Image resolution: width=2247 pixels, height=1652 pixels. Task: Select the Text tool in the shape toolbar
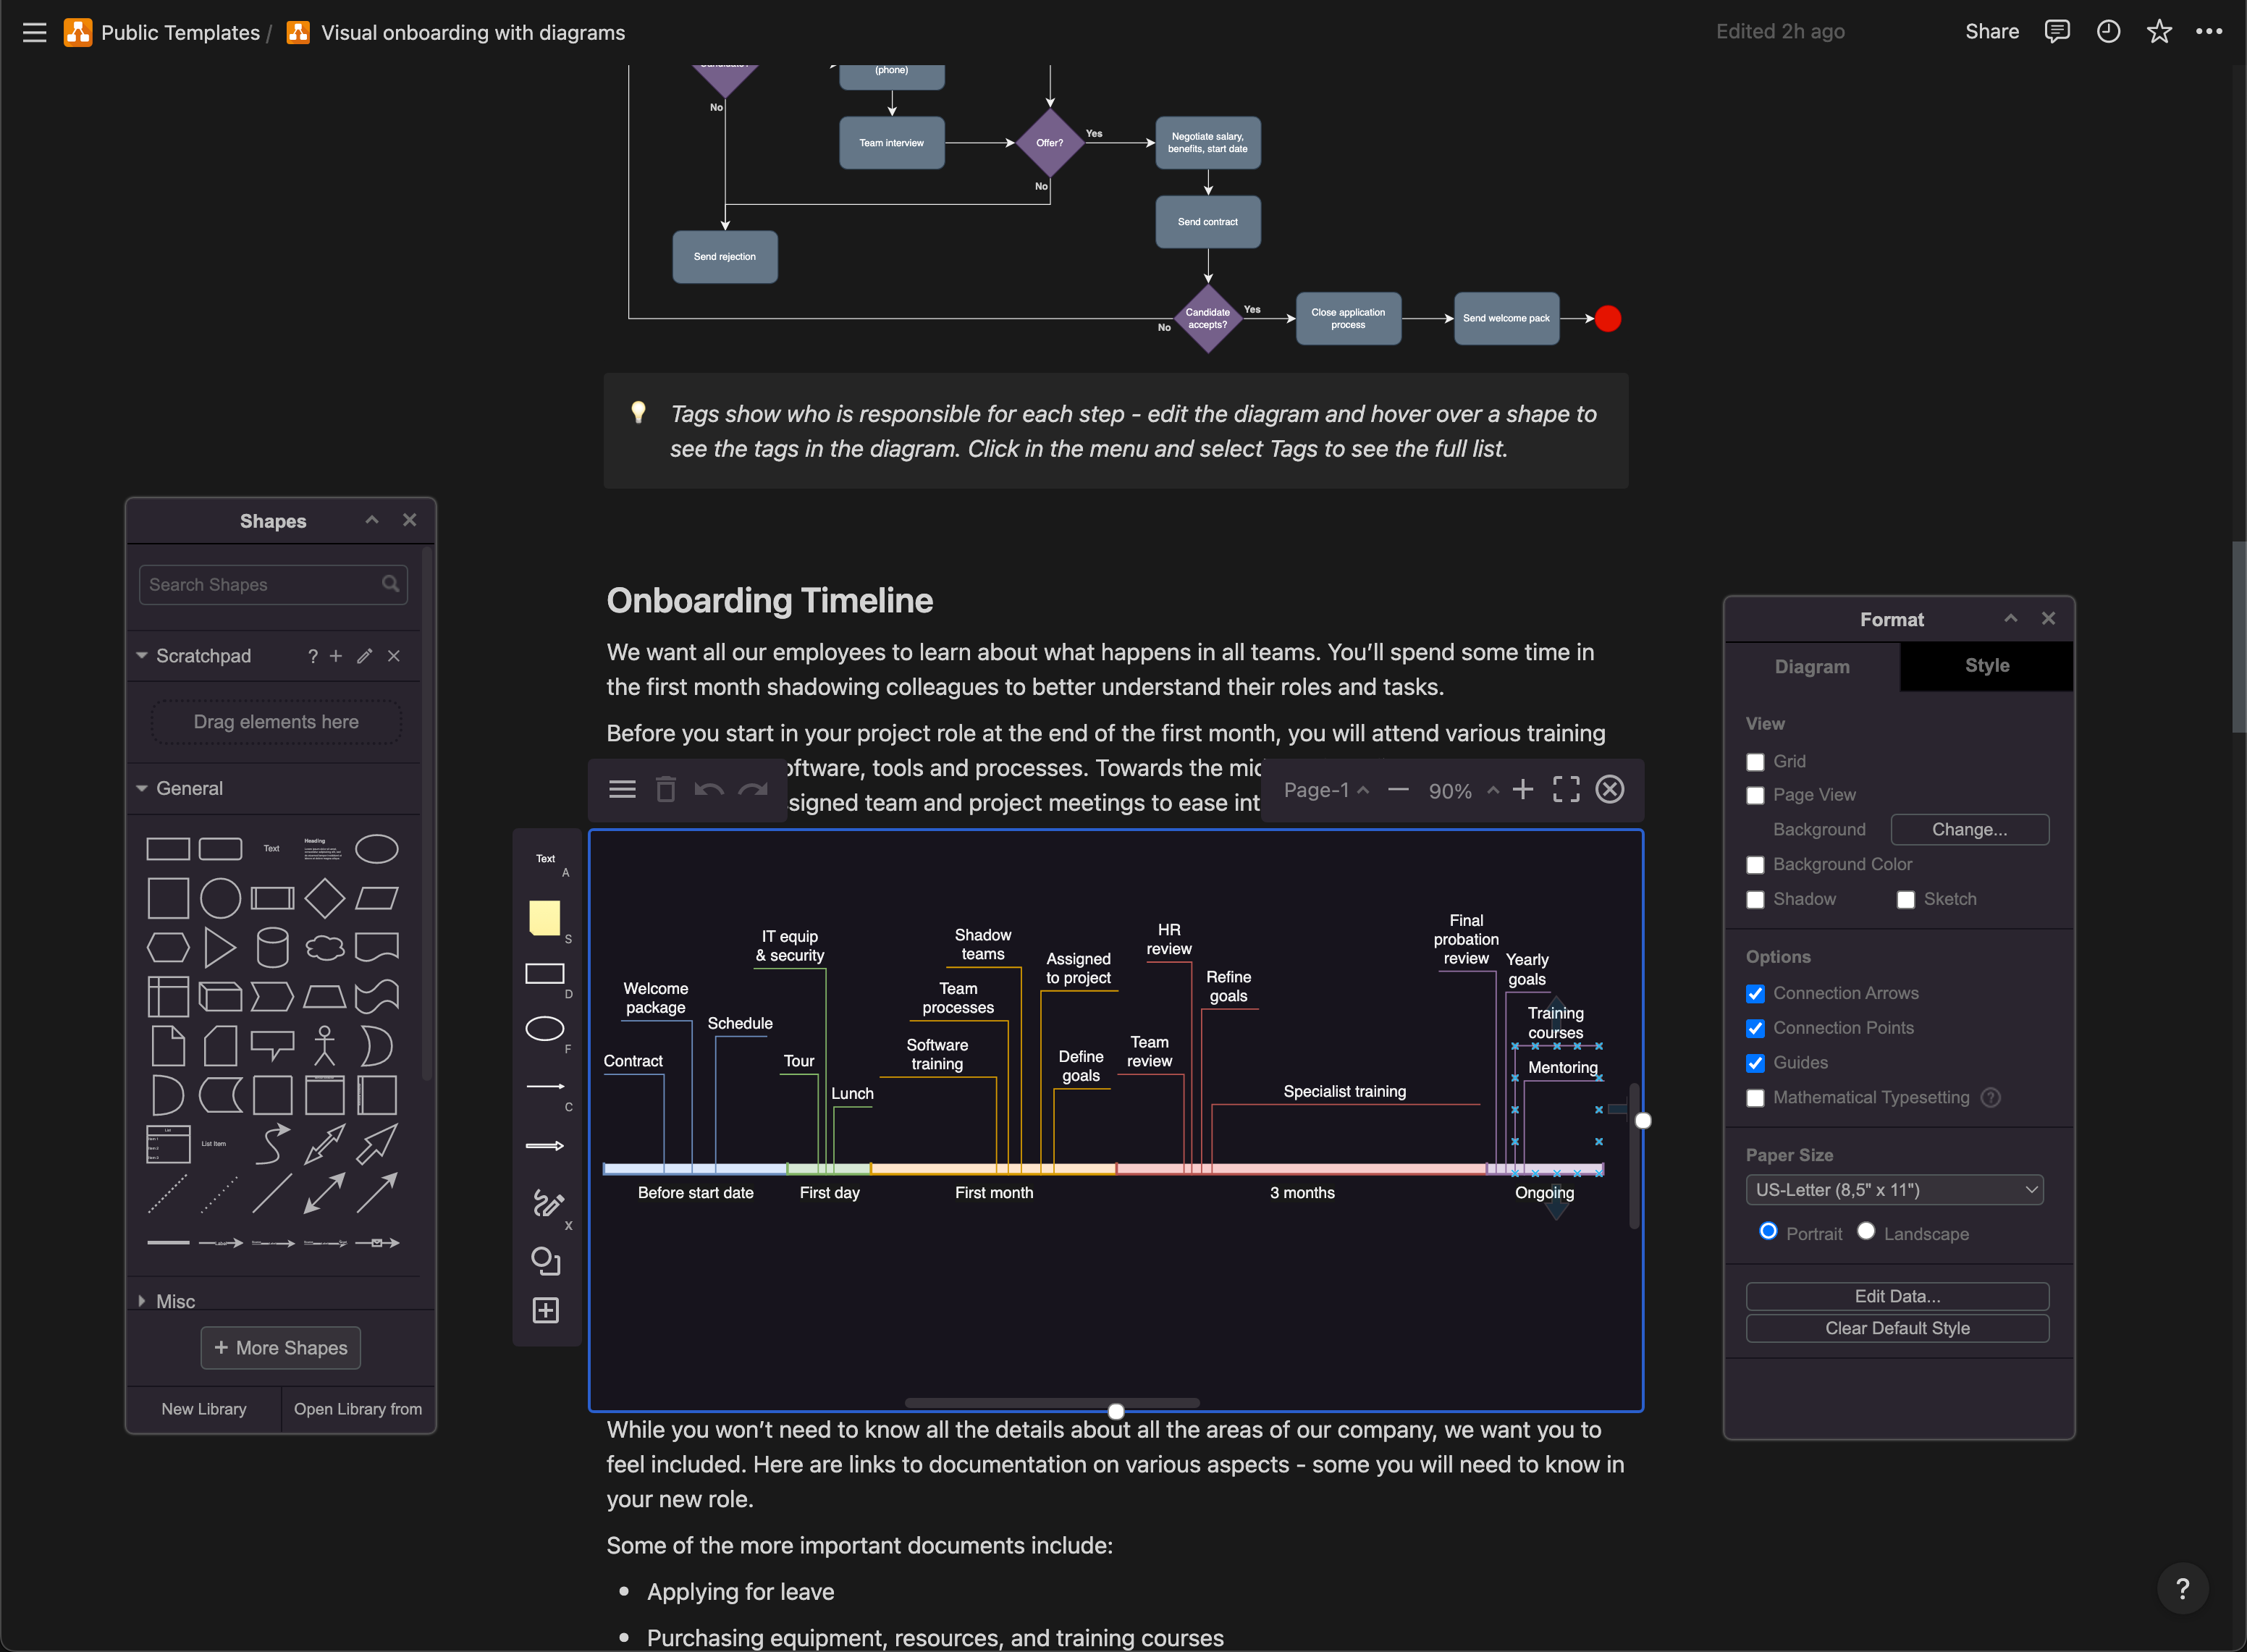pos(545,861)
